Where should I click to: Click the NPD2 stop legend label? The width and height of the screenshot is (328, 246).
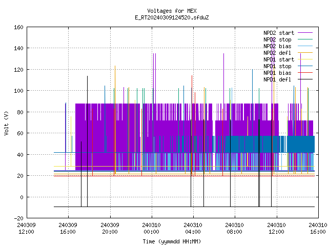(x=277, y=39)
